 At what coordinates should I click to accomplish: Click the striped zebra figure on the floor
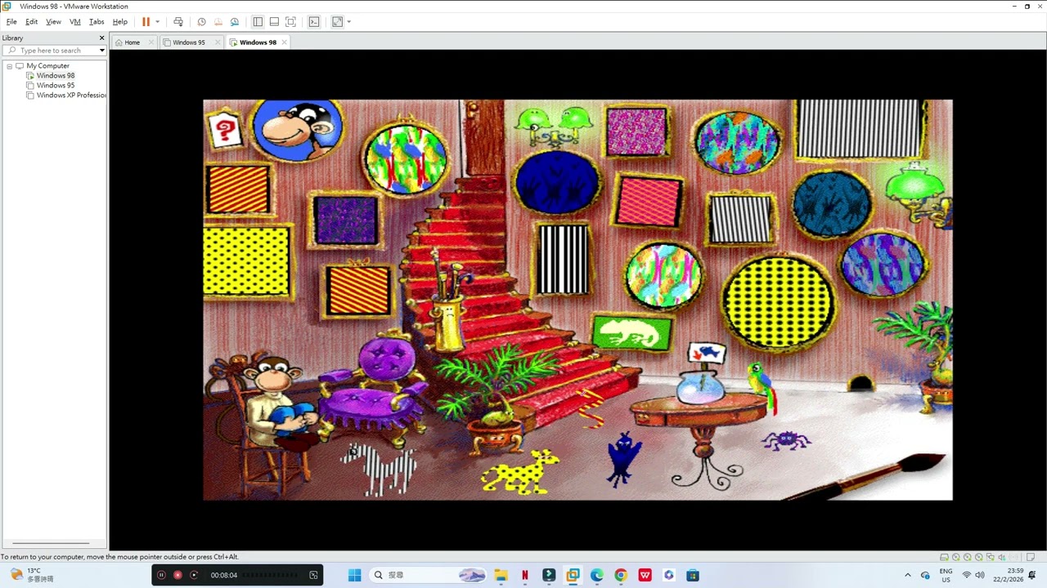379,468
